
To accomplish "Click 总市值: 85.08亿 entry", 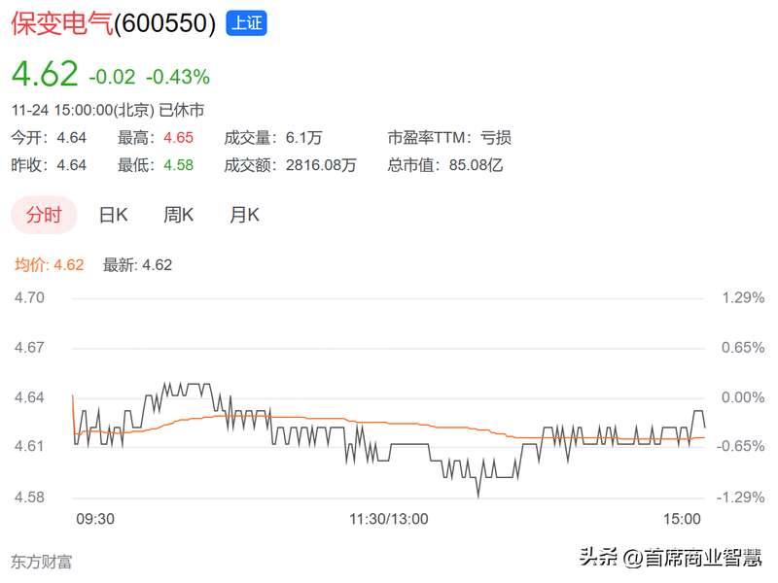I will pos(445,164).
